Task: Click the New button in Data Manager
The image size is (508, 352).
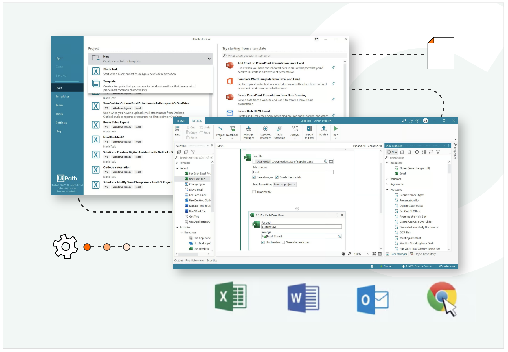Action: [392, 152]
